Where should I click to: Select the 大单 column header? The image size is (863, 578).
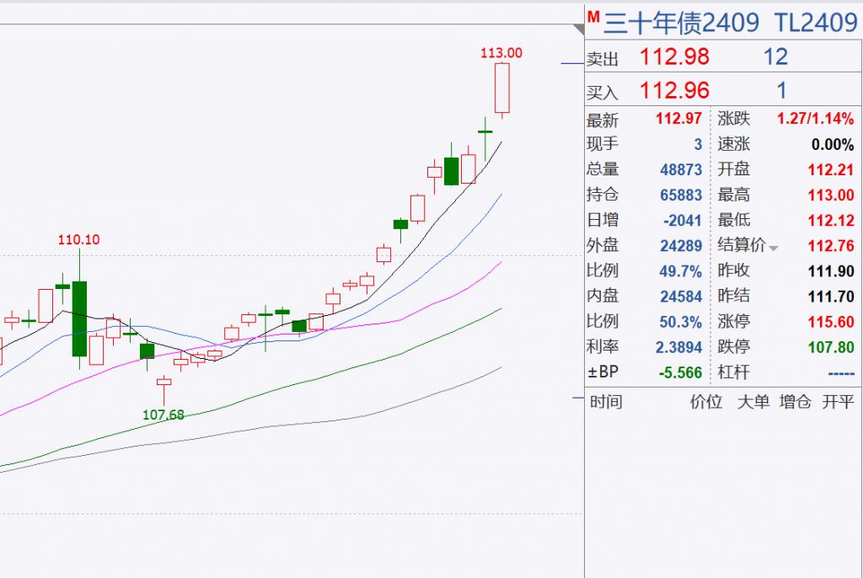tap(753, 402)
